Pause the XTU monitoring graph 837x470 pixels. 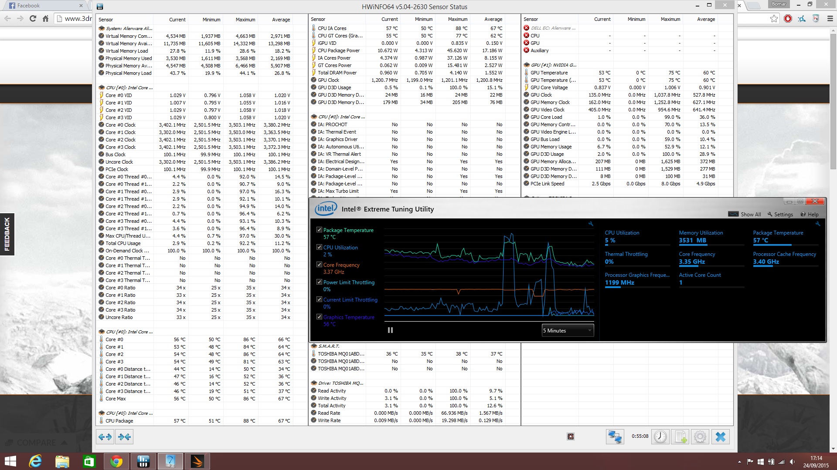[390, 330]
